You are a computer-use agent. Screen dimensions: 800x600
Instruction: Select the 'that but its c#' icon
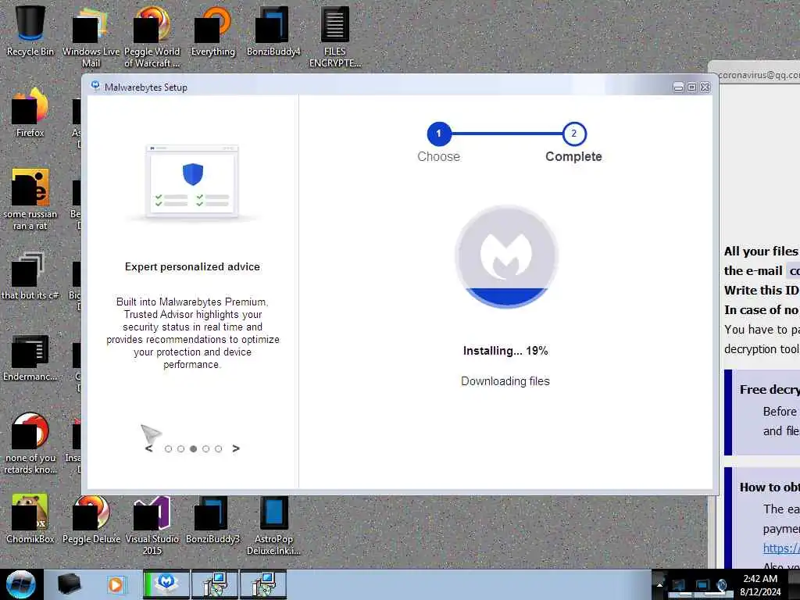coord(30,276)
